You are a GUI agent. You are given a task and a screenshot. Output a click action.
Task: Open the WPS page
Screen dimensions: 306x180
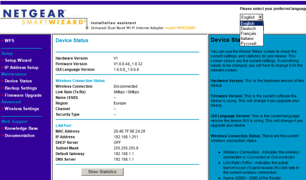point(9,40)
